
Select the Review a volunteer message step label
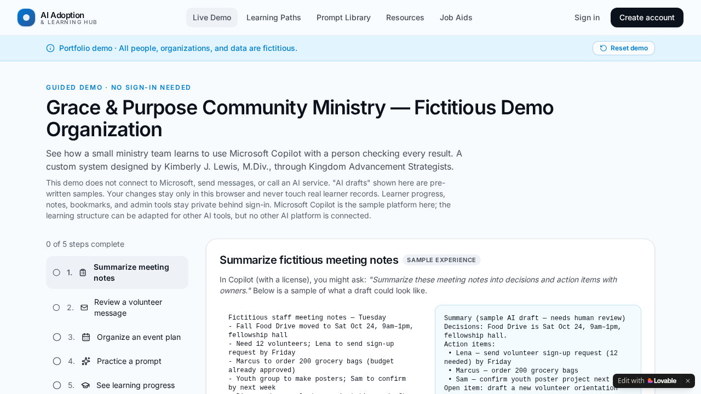click(x=128, y=308)
